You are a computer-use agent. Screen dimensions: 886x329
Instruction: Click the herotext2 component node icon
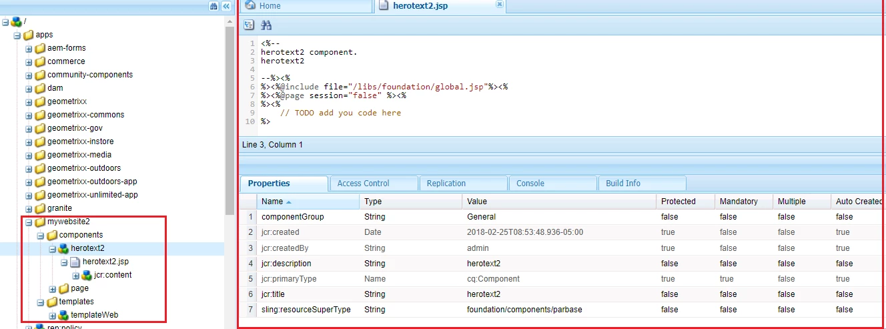click(63, 248)
